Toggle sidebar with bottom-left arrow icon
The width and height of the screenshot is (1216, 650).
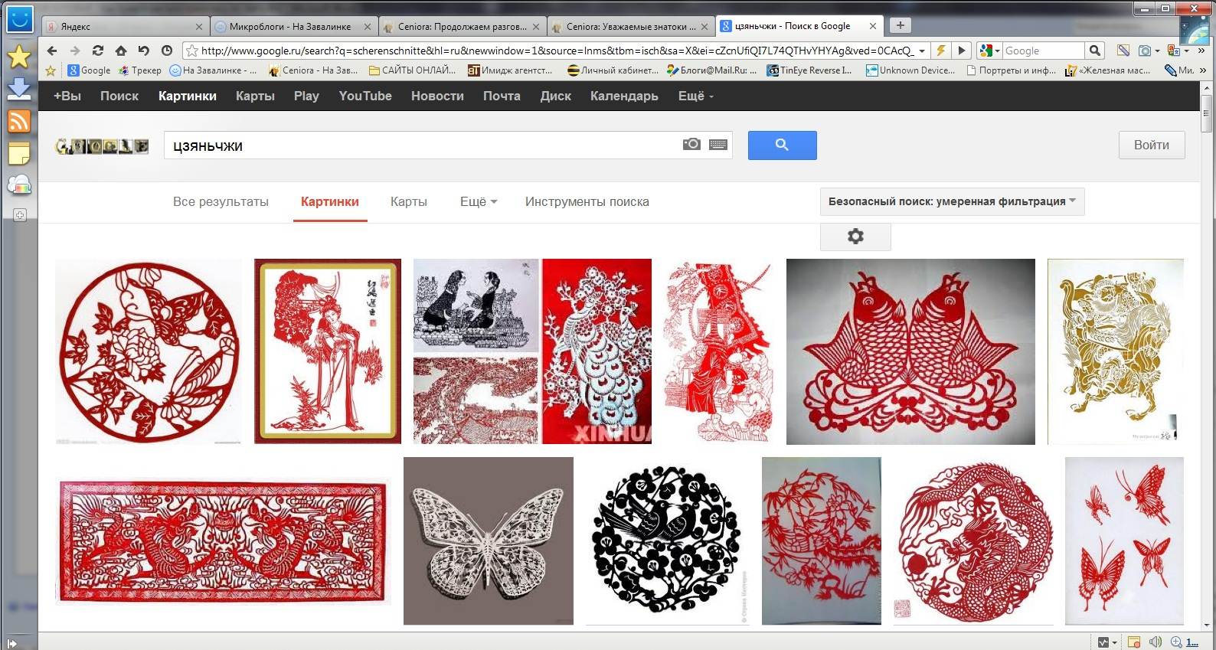[11, 643]
